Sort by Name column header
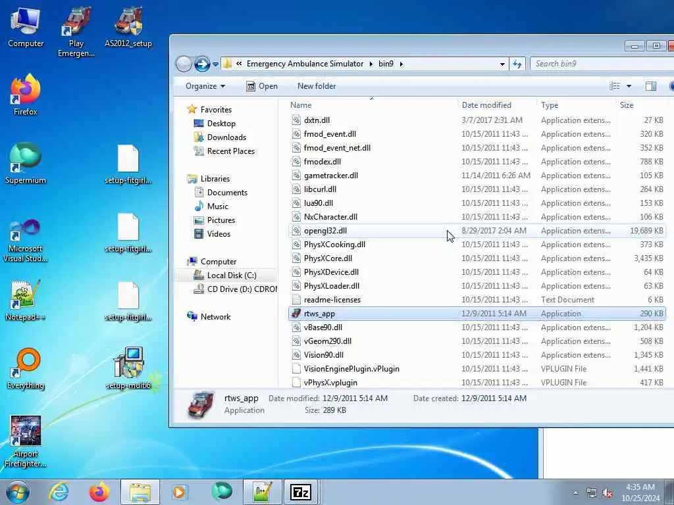The image size is (674, 505). 372,105
